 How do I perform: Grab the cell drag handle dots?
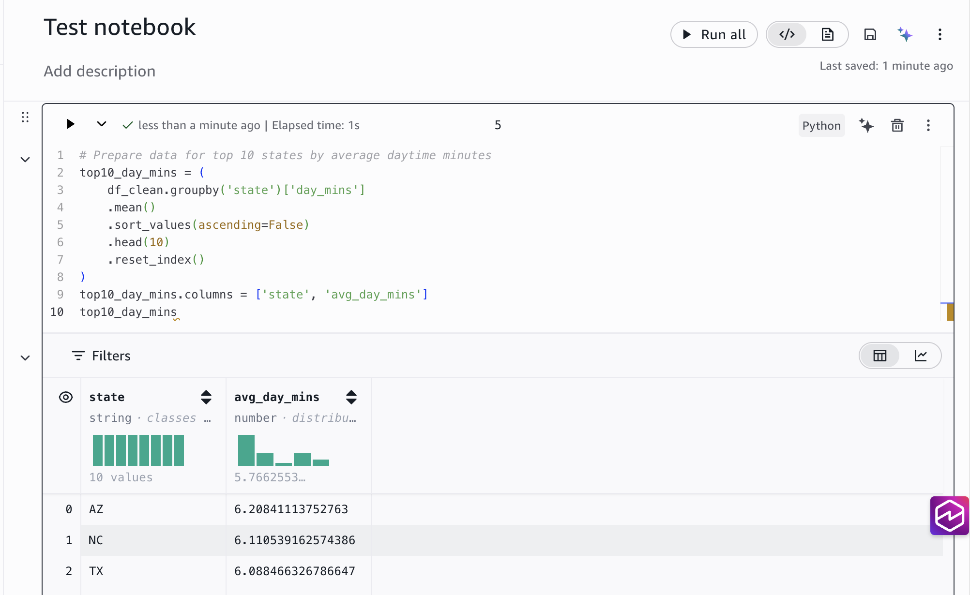[25, 117]
